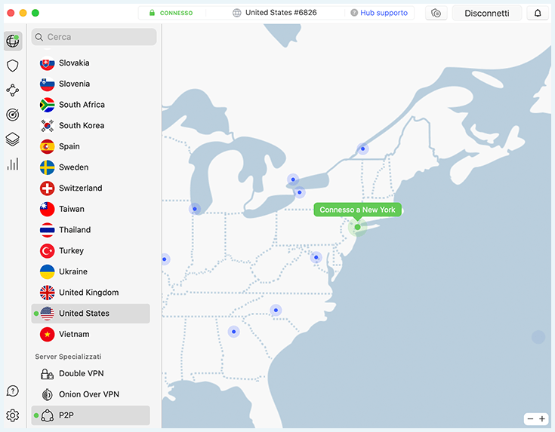Open the globe VPN map sidebar icon
Image resolution: width=555 pixels, height=432 pixels.
(x=13, y=41)
